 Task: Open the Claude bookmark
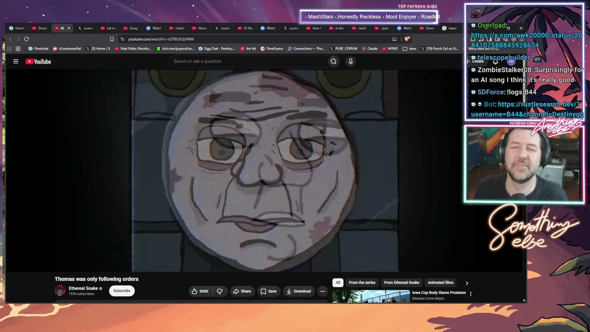click(370, 48)
